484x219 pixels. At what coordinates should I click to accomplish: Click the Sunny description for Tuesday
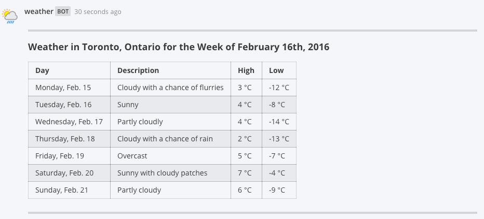pyautogui.click(x=128, y=105)
